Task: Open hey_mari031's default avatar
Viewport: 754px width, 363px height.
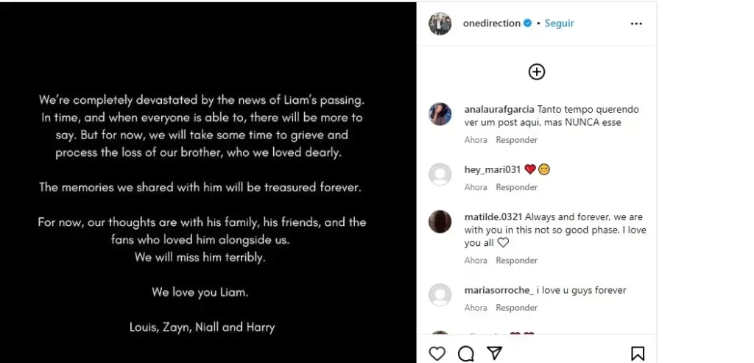Action: pos(440,175)
